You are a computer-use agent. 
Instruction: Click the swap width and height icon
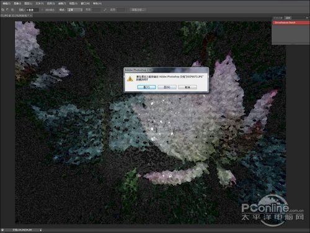tap(105, 10)
